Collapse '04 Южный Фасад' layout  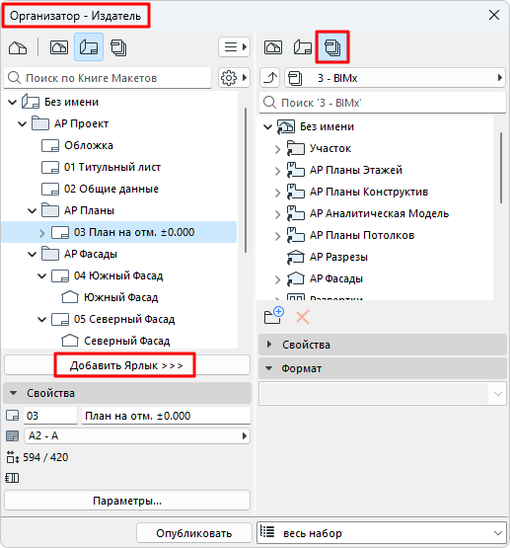tap(41, 275)
